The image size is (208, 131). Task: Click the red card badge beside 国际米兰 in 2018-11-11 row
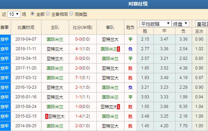click(x=119, y=49)
